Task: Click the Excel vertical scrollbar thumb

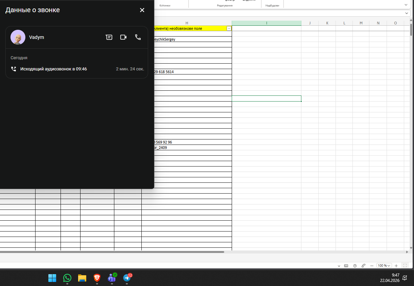Action: point(411,30)
